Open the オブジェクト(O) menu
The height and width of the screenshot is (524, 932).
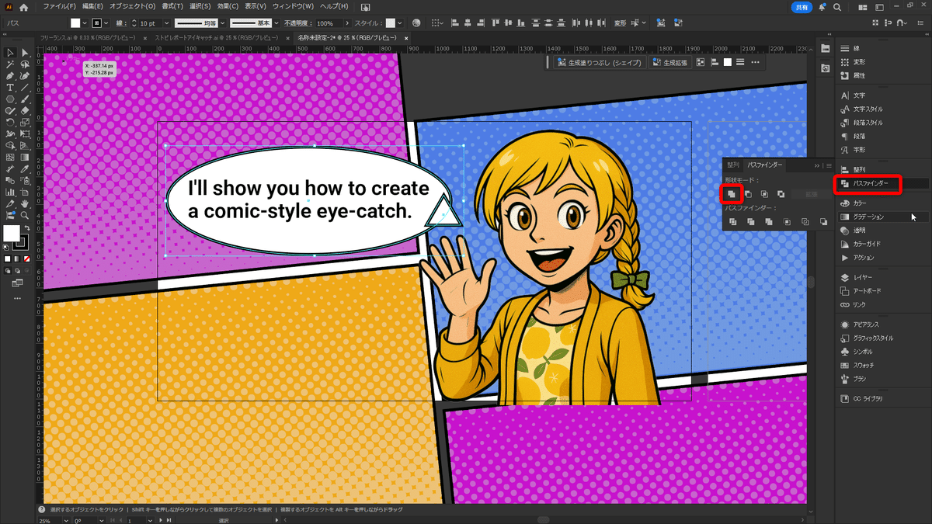131,6
